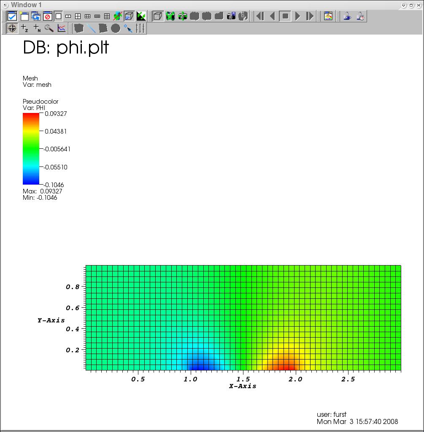424x432 pixels.
Task: Toggle bounding box navigation mode
Action: pos(129,16)
